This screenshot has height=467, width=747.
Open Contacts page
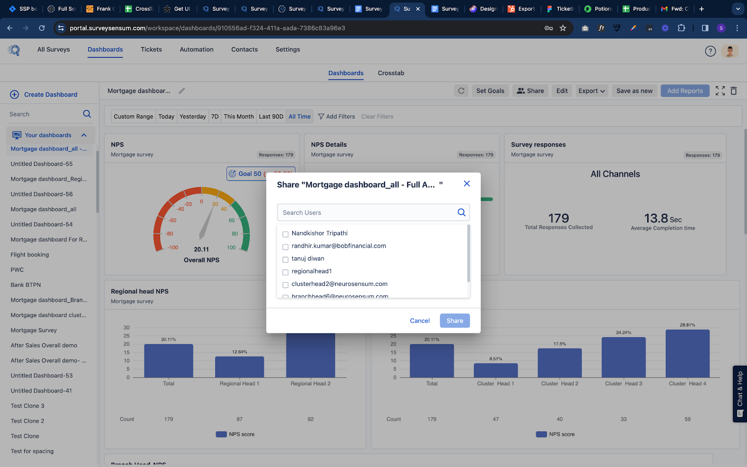click(x=245, y=50)
